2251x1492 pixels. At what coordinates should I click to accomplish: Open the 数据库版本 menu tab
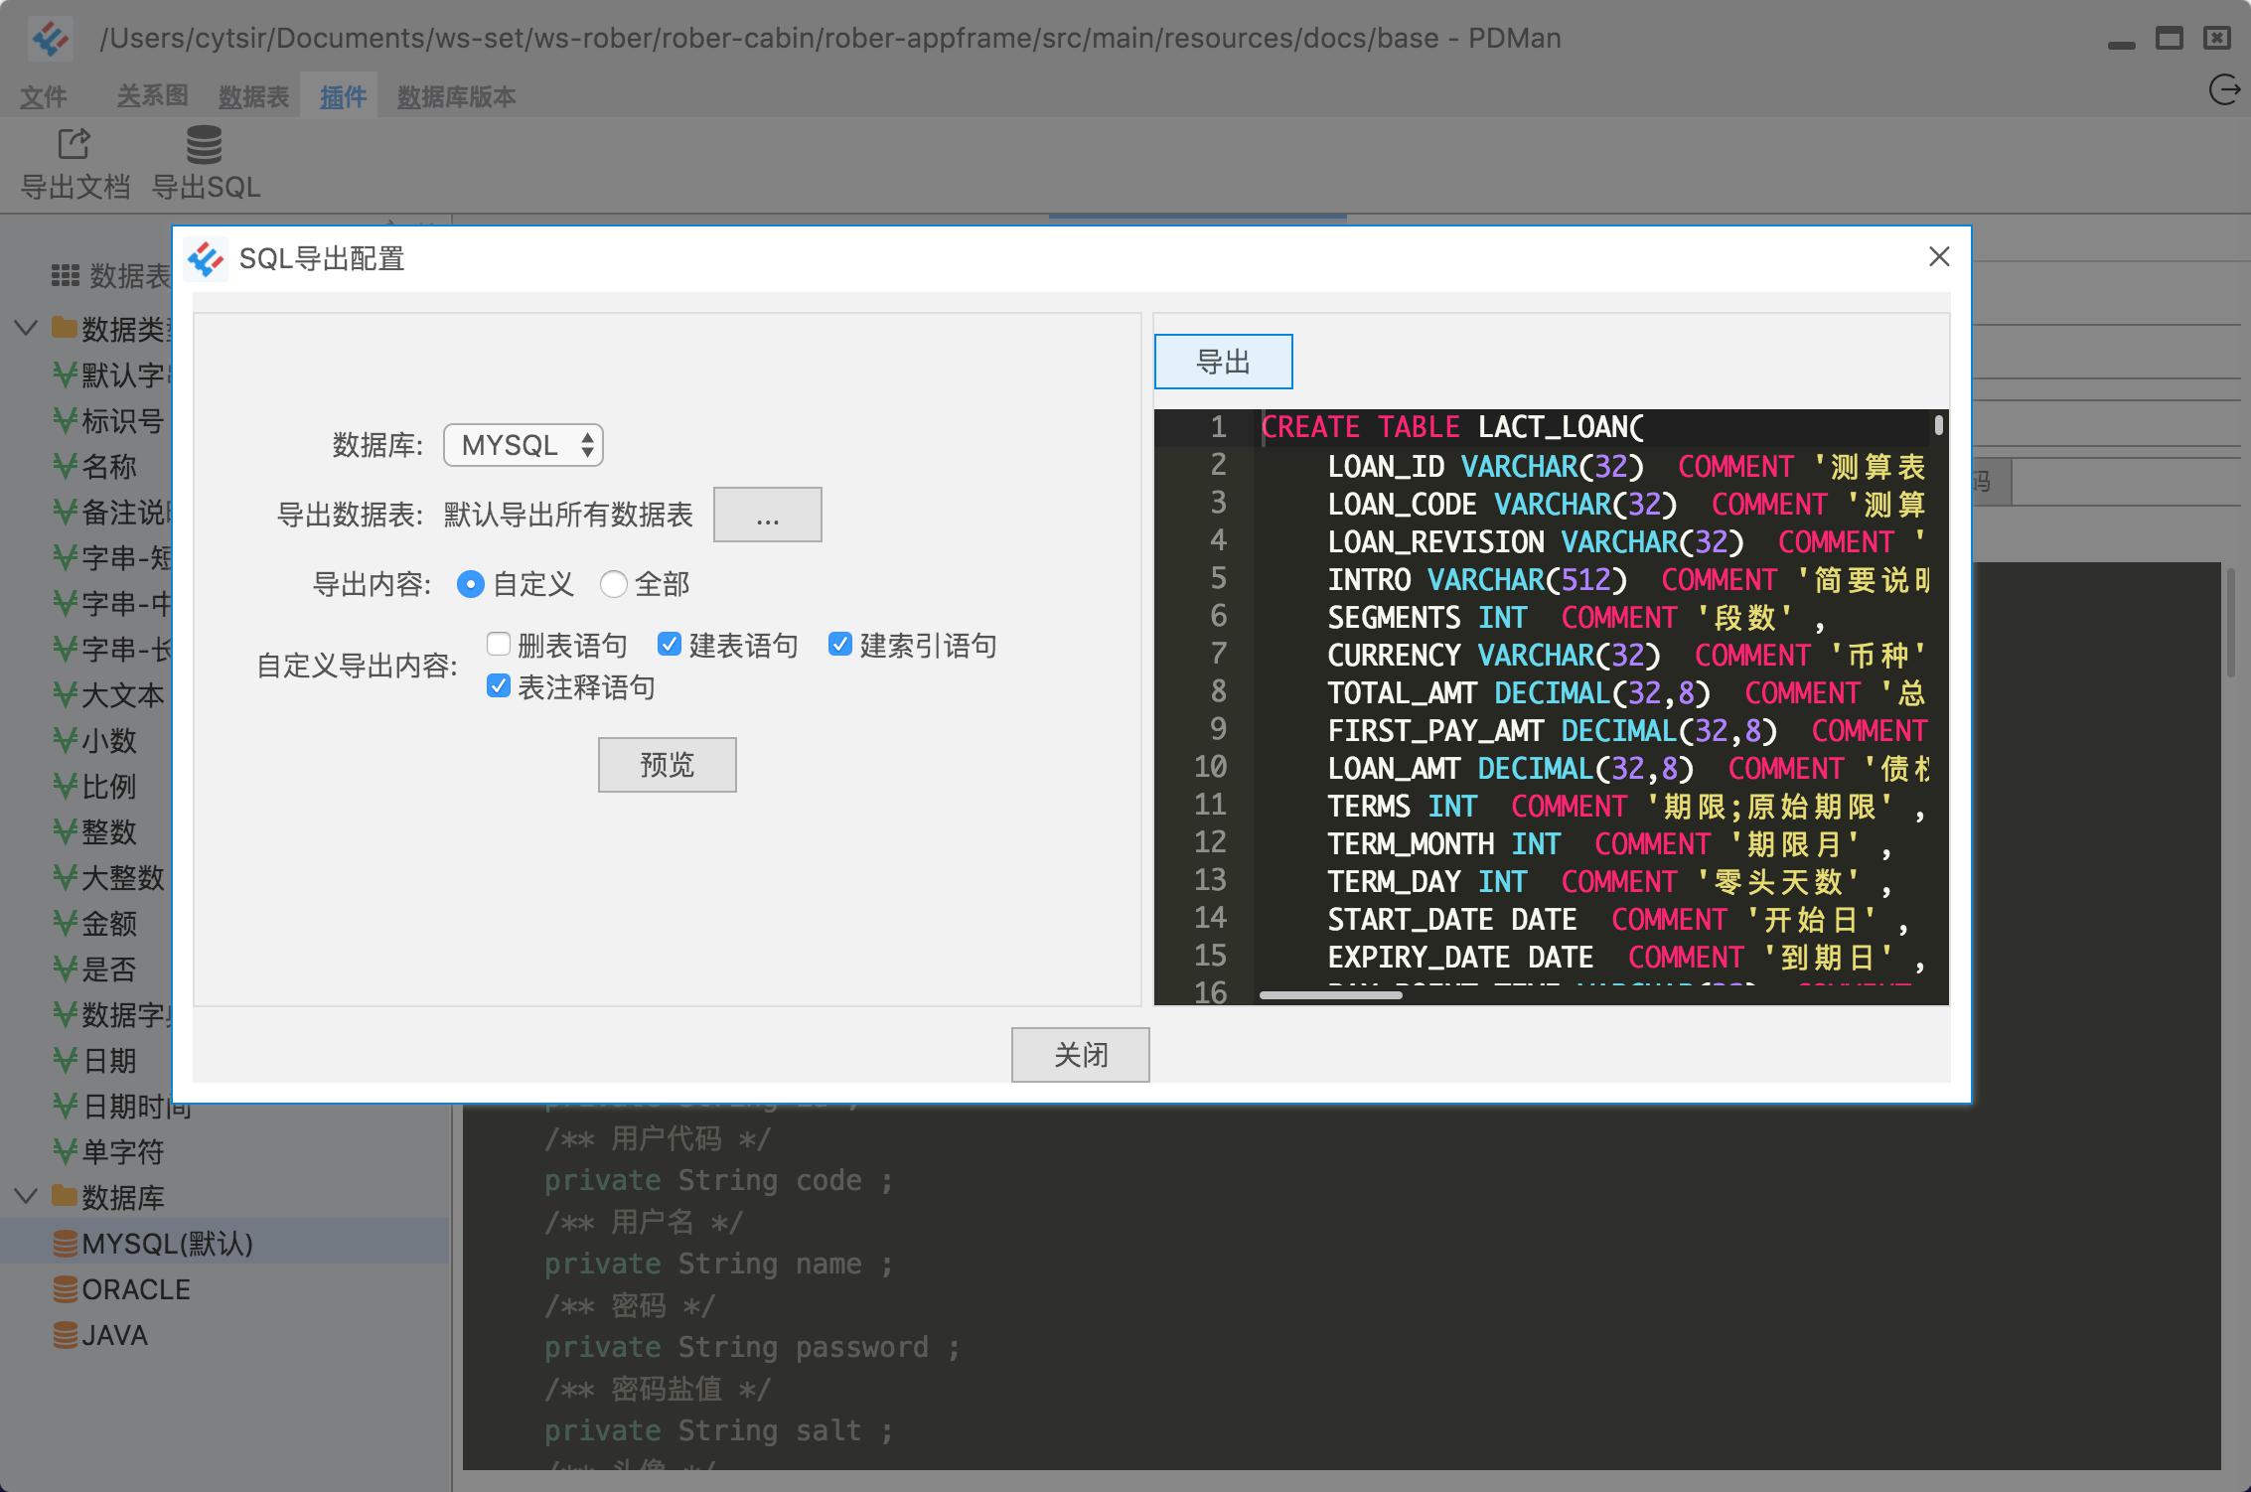coord(456,96)
